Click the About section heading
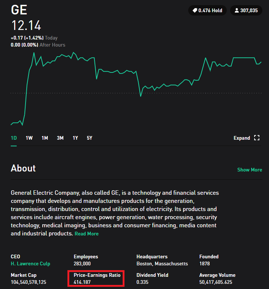 pos(23,168)
